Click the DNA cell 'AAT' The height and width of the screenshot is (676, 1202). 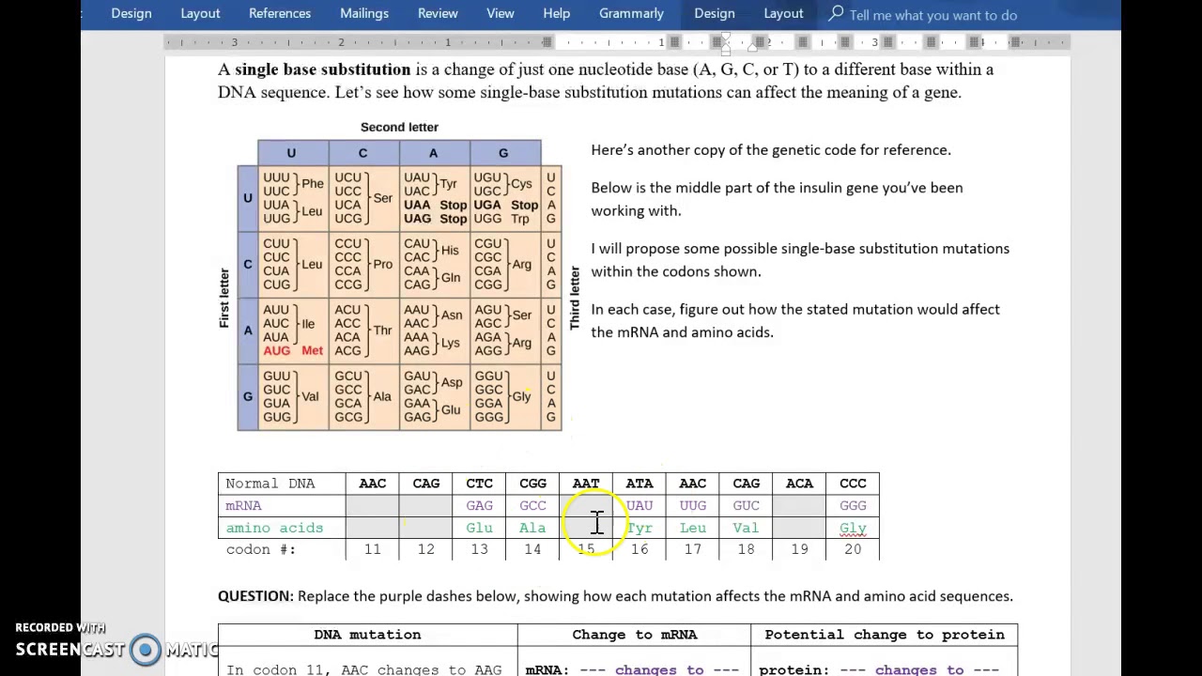pos(586,484)
